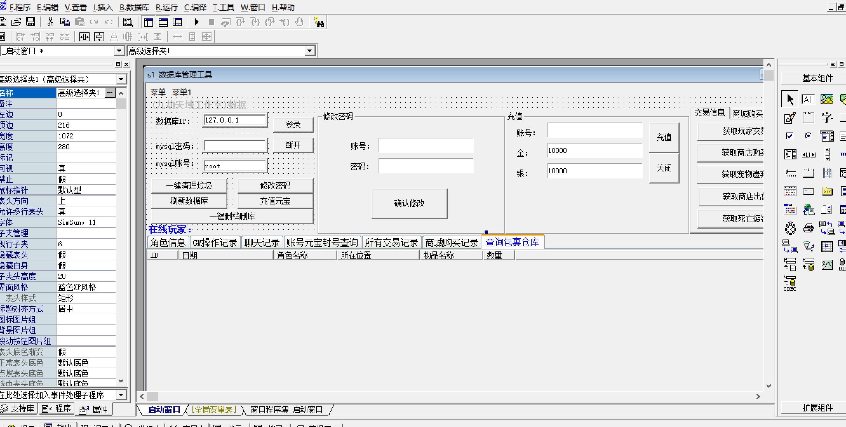846x427 pixels.
Task: Select the printer component icon
Action: [x=808, y=228]
